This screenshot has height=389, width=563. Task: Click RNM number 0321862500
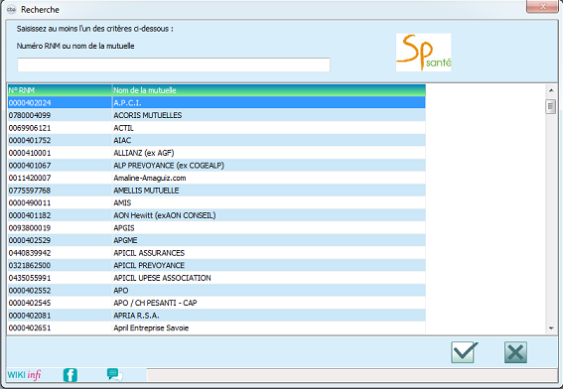coord(30,265)
